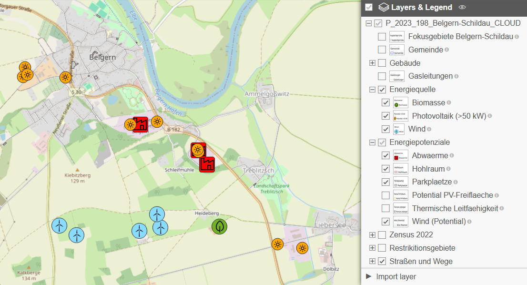This screenshot has width=527, height=285.
Task: Collapse the Energiepotenziale group
Action: pyautogui.click(x=373, y=142)
